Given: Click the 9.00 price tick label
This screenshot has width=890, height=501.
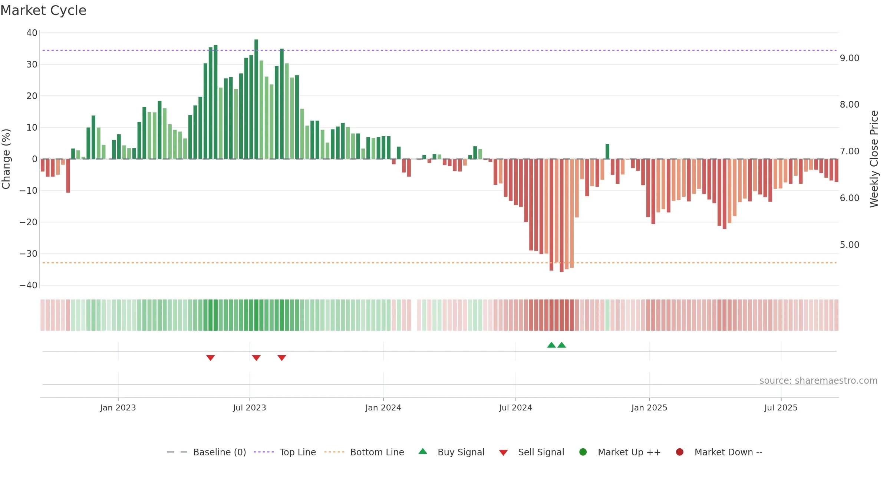Looking at the screenshot, I should (x=850, y=58).
